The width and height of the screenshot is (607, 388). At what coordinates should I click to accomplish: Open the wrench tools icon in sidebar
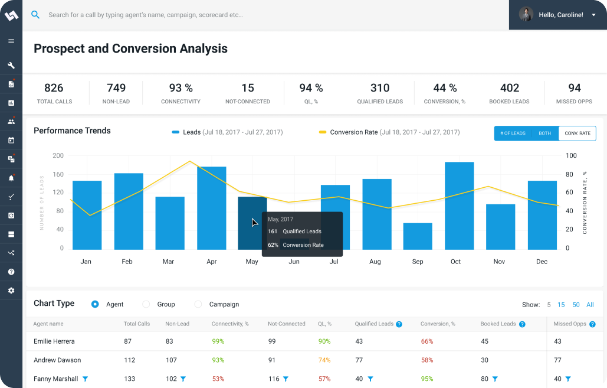coord(11,65)
